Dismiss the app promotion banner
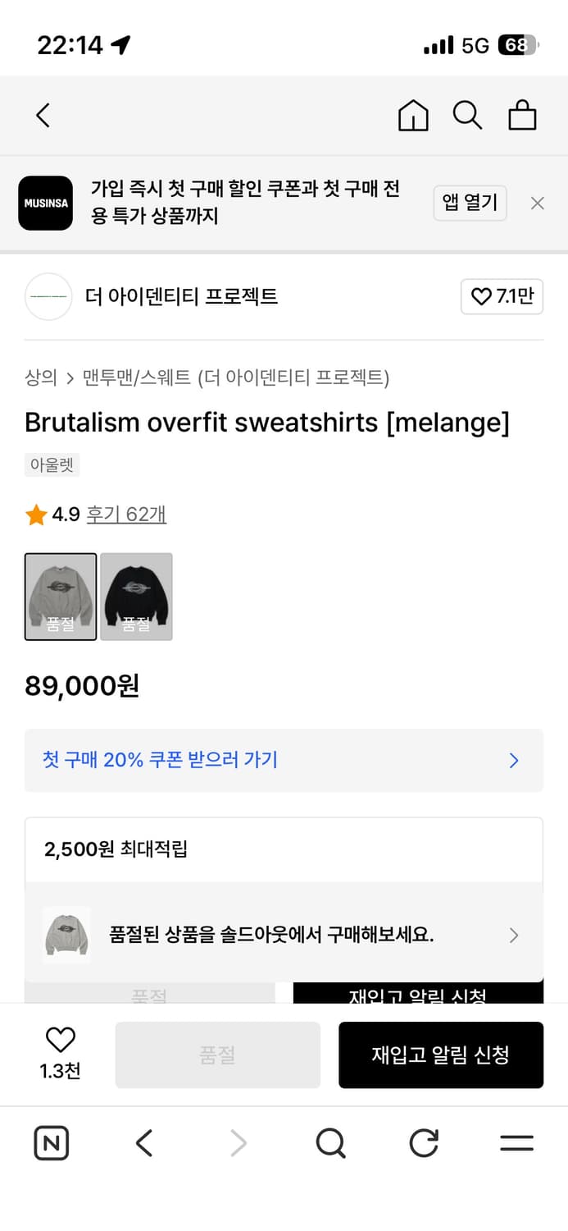This screenshot has width=568, height=1231. [538, 204]
